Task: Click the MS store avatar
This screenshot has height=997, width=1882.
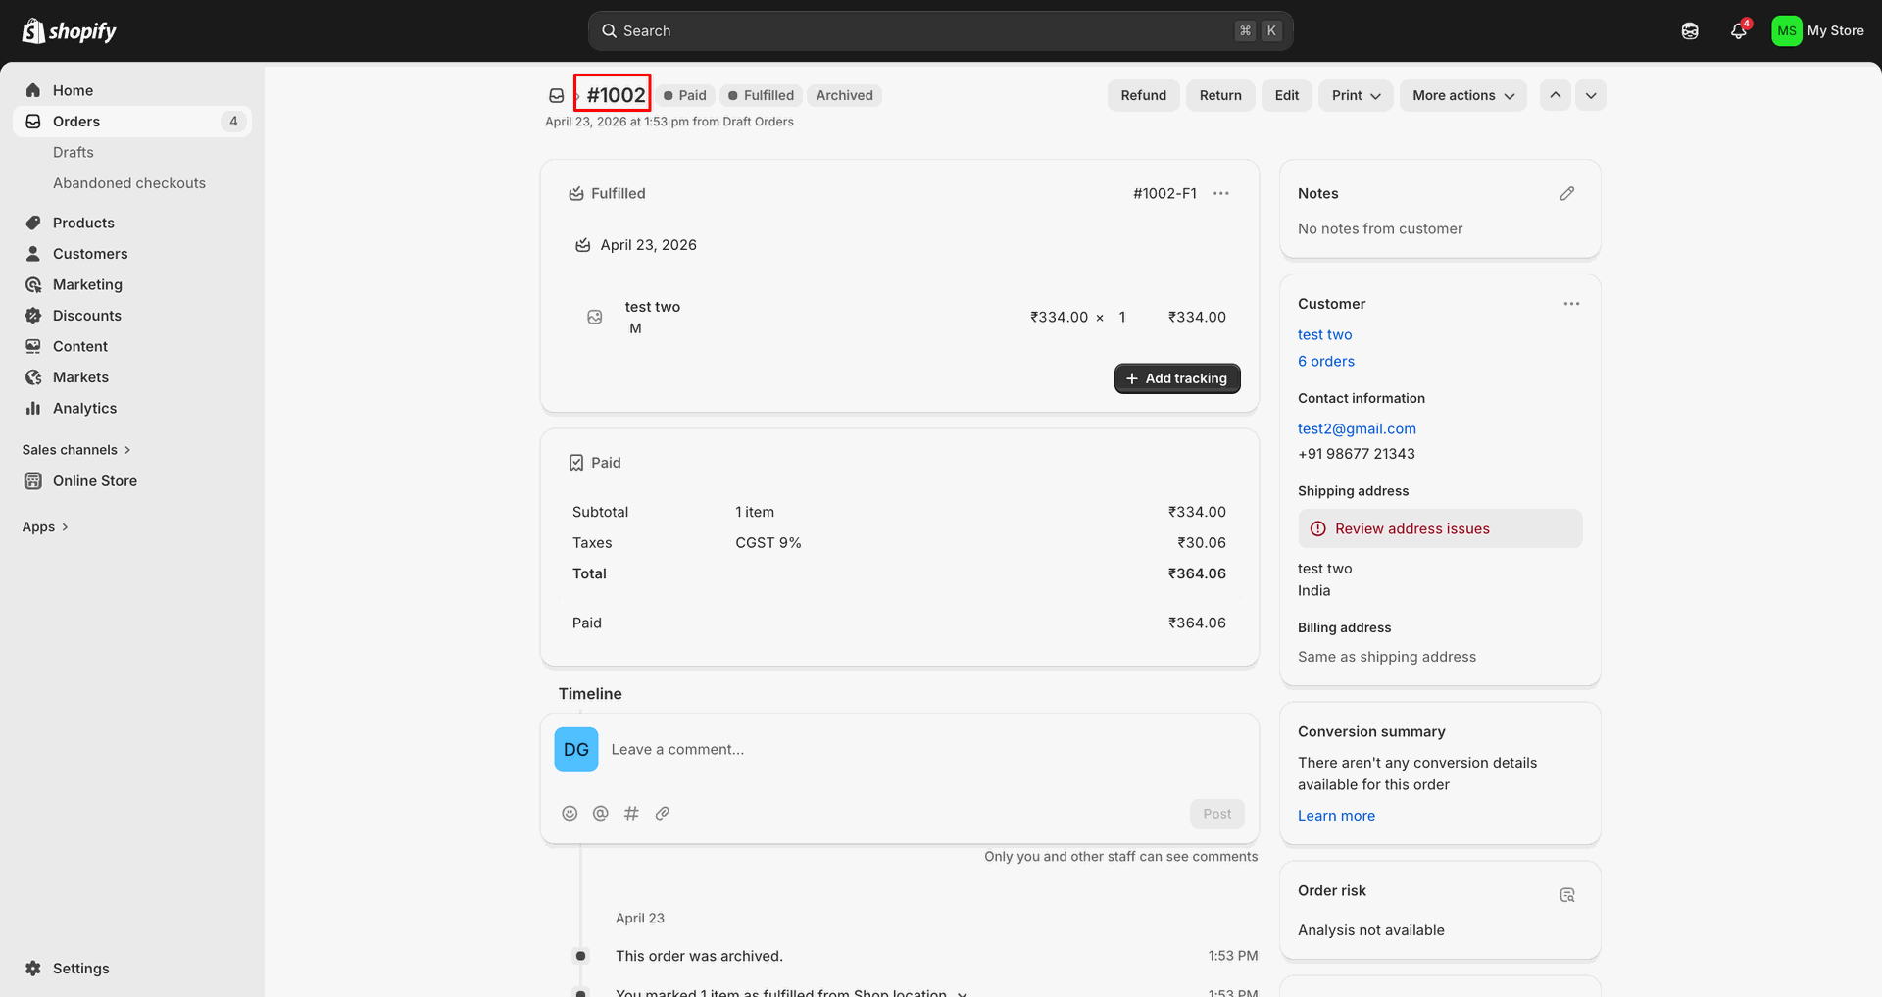Action: coord(1786,31)
